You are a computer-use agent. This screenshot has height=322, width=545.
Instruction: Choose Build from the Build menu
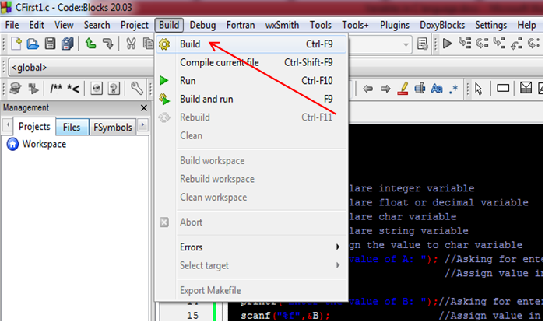(x=251, y=44)
